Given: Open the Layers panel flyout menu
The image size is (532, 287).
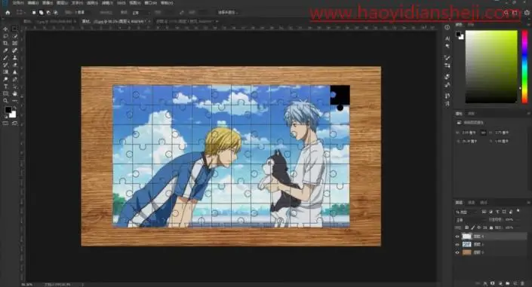Looking at the screenshot, I should (x=528, y=203).
